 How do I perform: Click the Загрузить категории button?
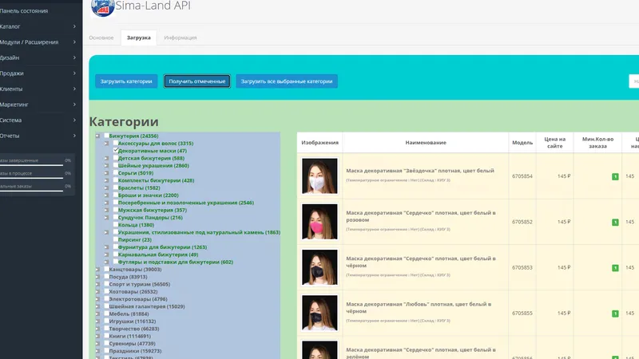(126, 81)
